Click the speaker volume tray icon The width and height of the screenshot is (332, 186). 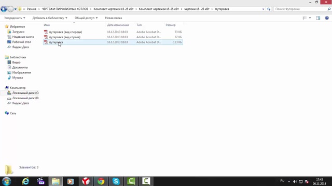coord(295,181)
